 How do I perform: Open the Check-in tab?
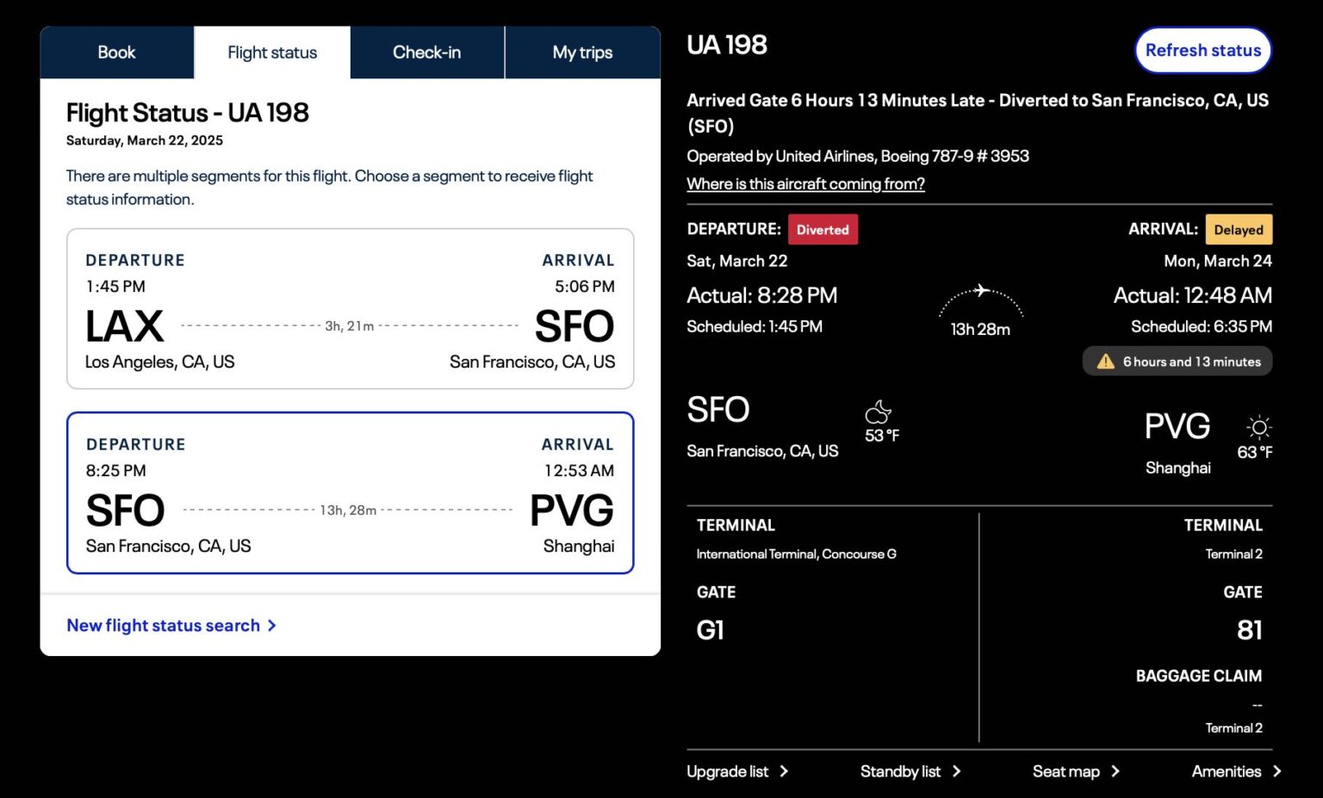[x=426, y=53]
